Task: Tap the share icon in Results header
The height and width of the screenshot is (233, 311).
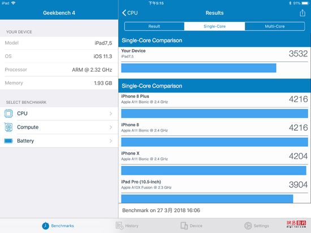Action: pyautogui.click(x=303, y=13)
